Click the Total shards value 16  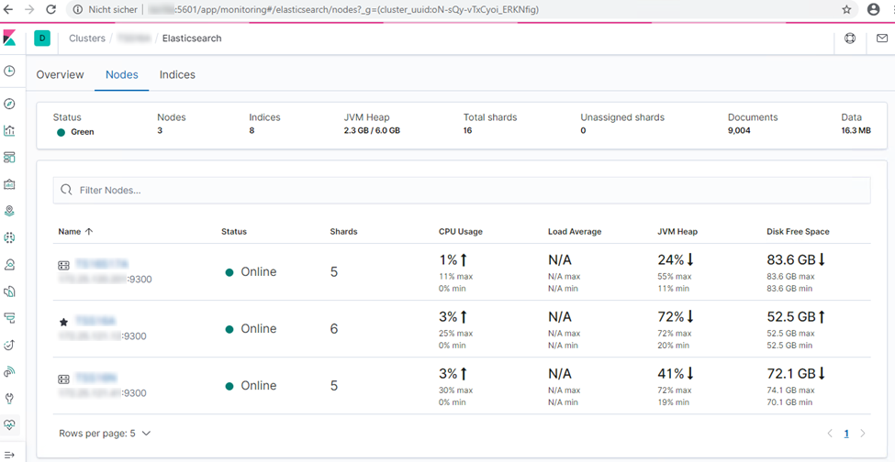467,130
